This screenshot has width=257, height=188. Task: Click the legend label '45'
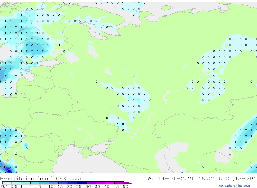point(116,186)
